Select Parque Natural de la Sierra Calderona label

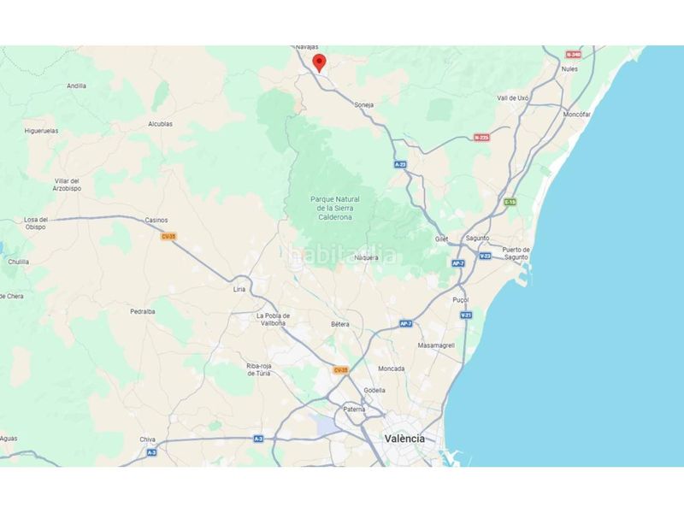click(335, 208)
